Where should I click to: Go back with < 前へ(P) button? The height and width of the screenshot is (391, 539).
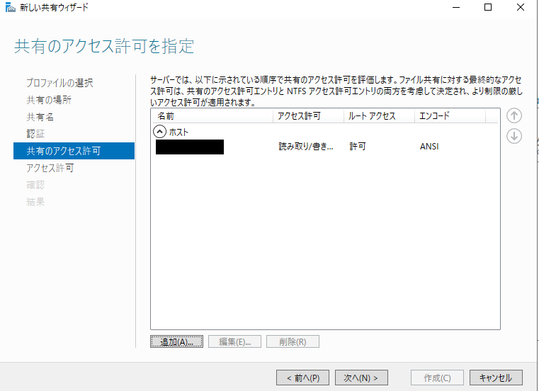[x=302, y=378]
